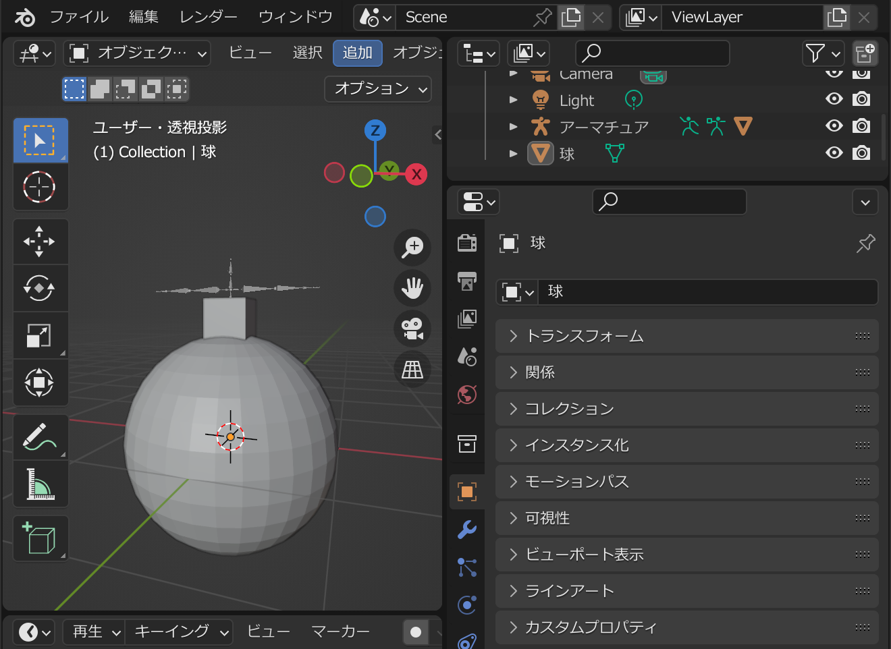This screenshot has height=649, width=891.
Task: Expand the アーマチュア tree item
Action: [x=514, y=126]
